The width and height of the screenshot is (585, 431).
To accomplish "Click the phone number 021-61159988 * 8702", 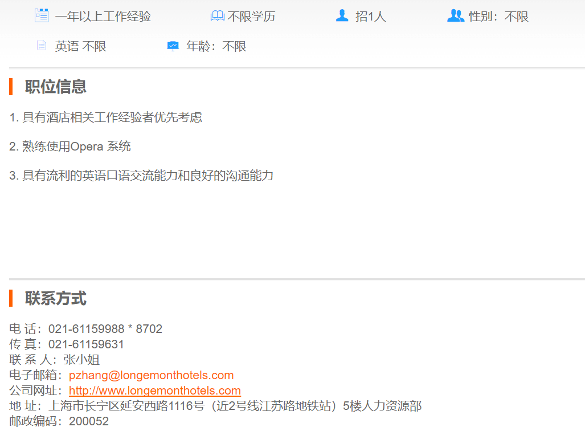I will 105,329.
